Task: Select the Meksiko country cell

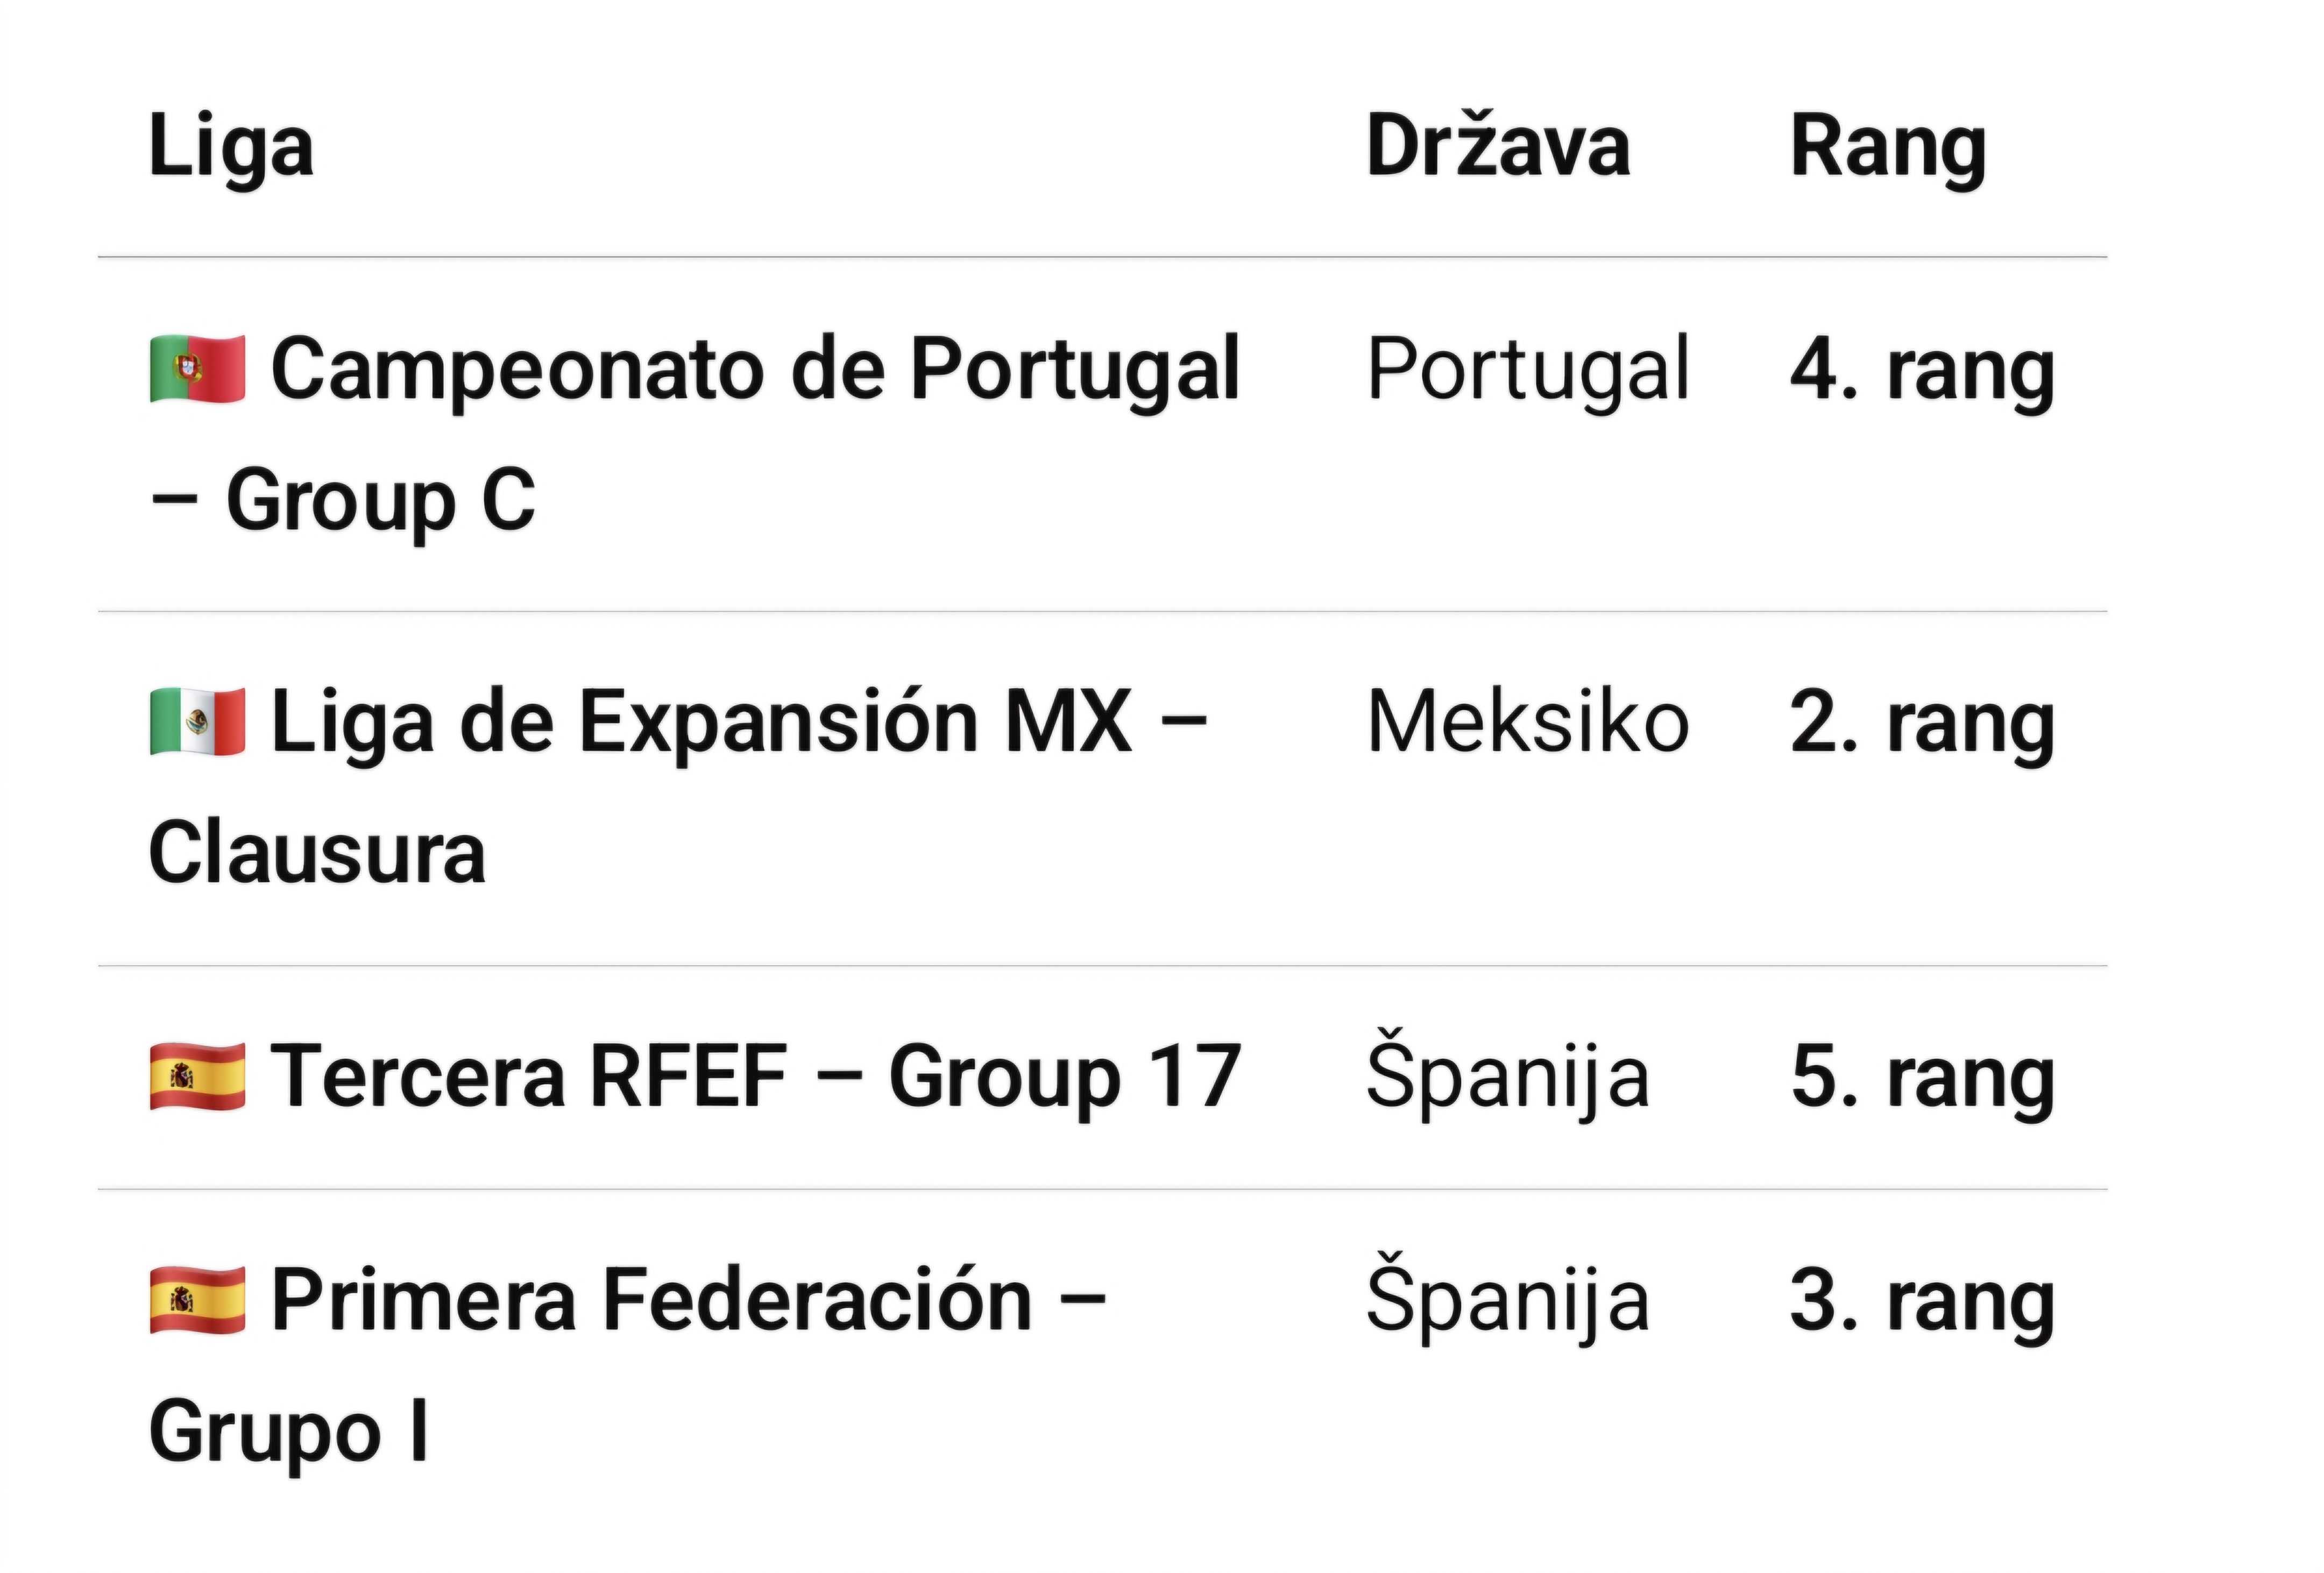Action: [1528, 722]
